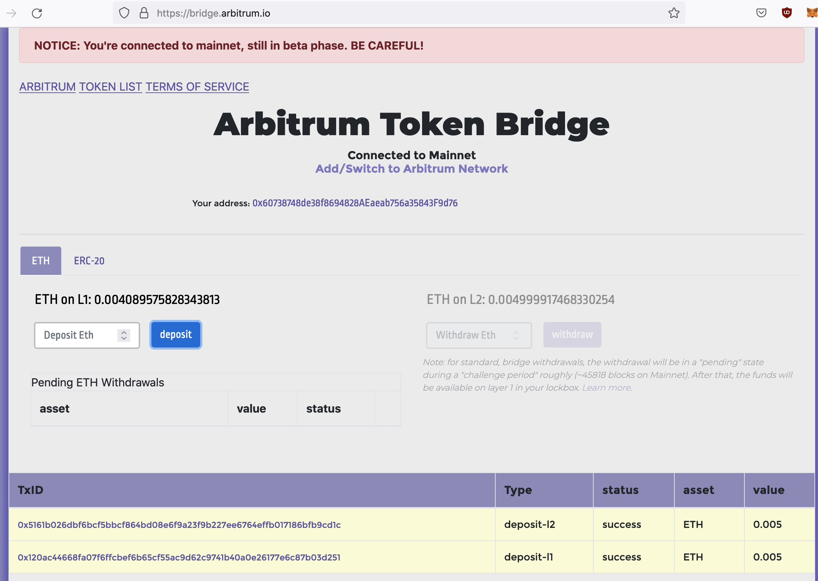This screenshot has width=818, height=581.
Task: Open deposit-l2 transaction 0x5161b026 link
Action: click(x=179, y=524)
